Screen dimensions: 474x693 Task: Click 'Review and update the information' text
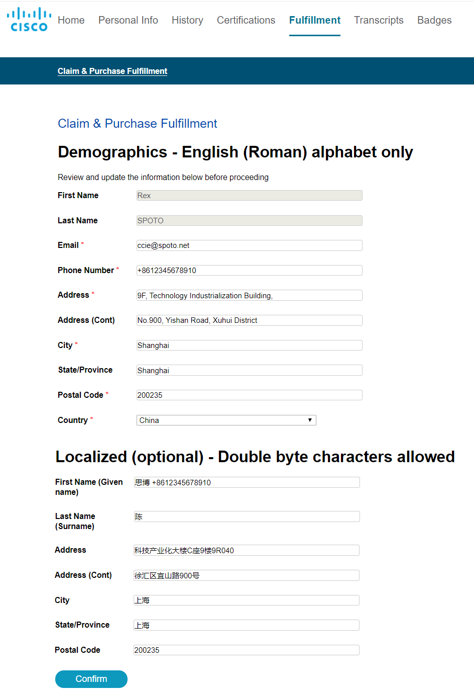click(x=163, y=177)
